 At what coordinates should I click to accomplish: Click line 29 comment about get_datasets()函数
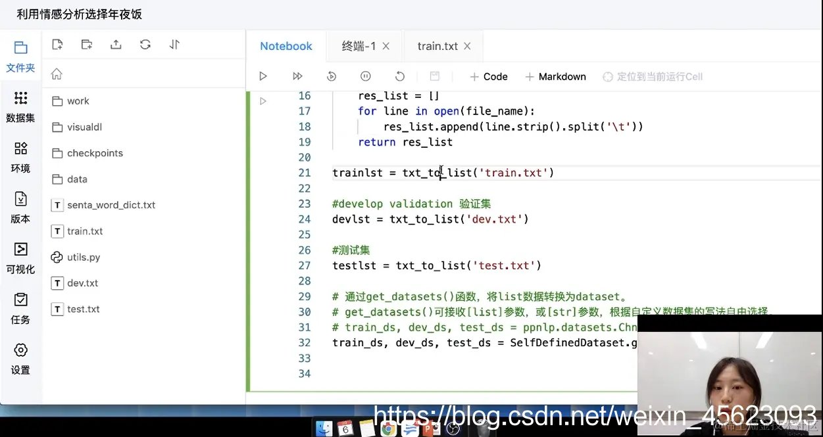480,296
